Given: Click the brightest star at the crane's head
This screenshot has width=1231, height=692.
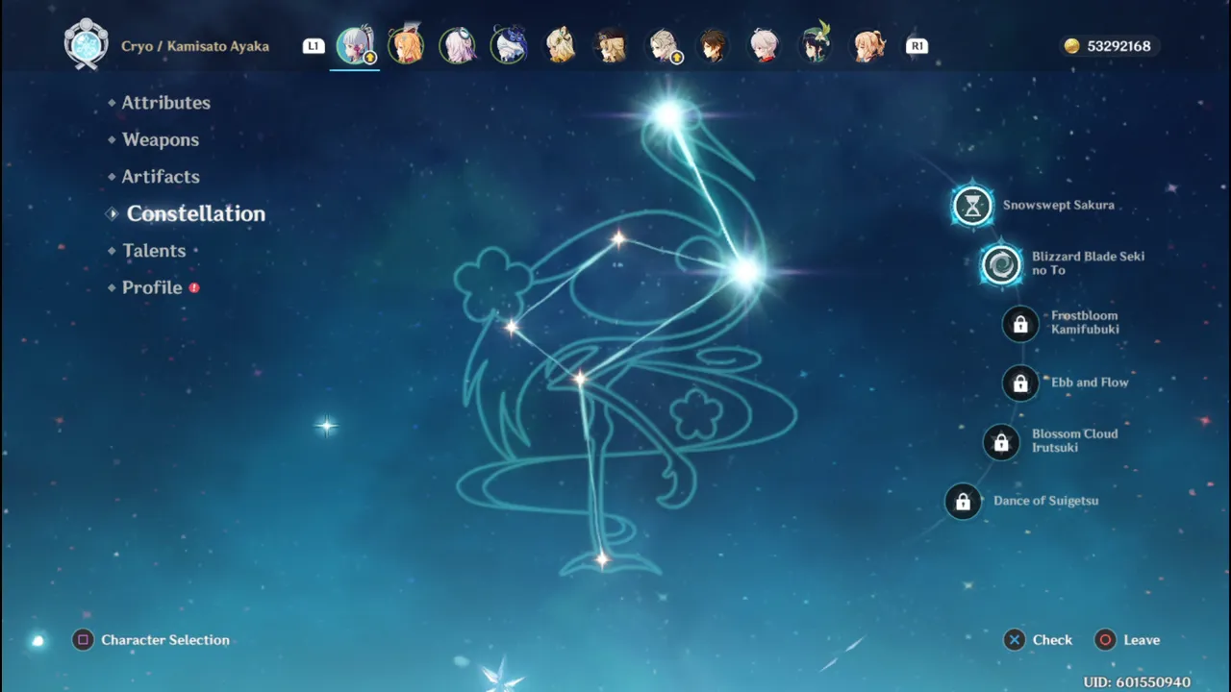Looking at the screenshot, I should click(668, 116).
